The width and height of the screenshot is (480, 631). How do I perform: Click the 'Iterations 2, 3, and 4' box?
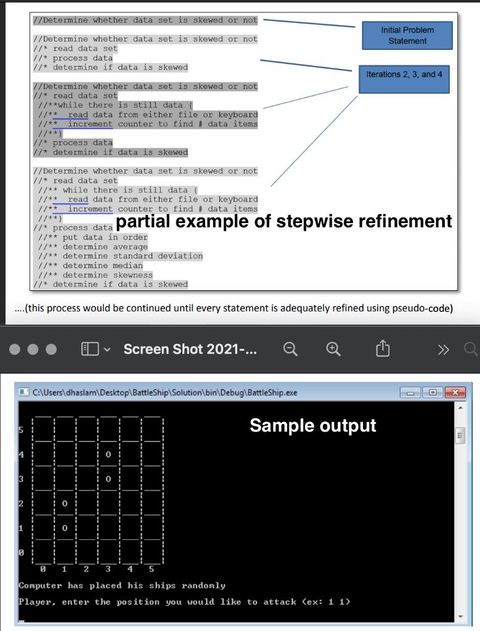coord(404,79)
